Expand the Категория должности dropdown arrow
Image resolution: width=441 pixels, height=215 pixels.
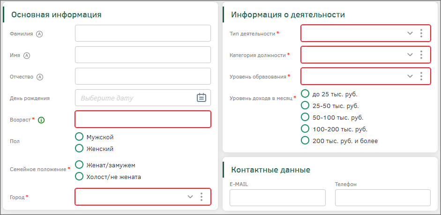(410, 55)
